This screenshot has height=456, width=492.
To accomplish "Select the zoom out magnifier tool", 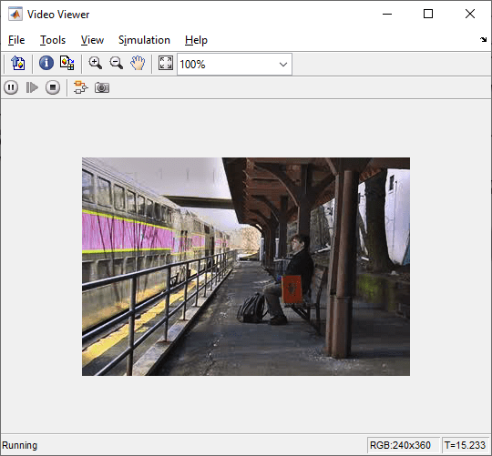I will click(x=116, y=63).
